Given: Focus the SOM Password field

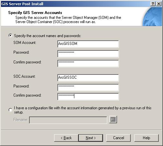Looking at the screenshot, I should [88, 54].
